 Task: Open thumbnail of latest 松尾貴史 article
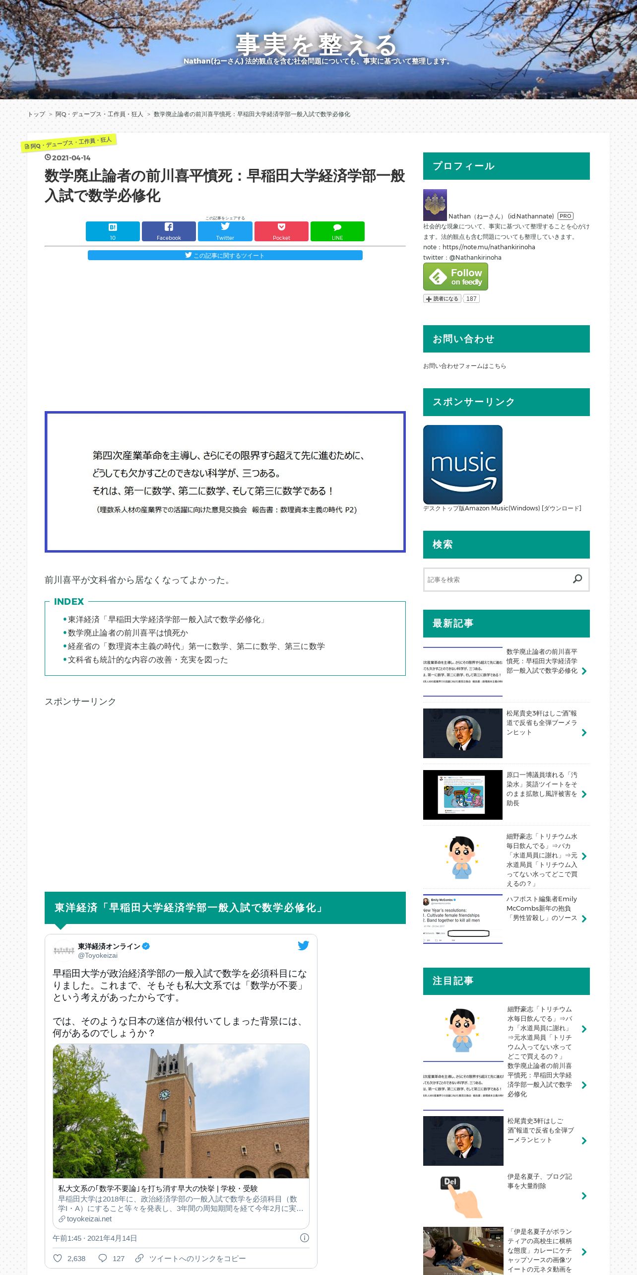click(x=463, y=733)
